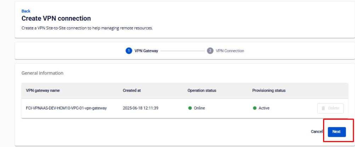Click the created date 2025-06-18 12:11:39
The height and width of the screenshot is (147, 355).
tap(140, 108)
